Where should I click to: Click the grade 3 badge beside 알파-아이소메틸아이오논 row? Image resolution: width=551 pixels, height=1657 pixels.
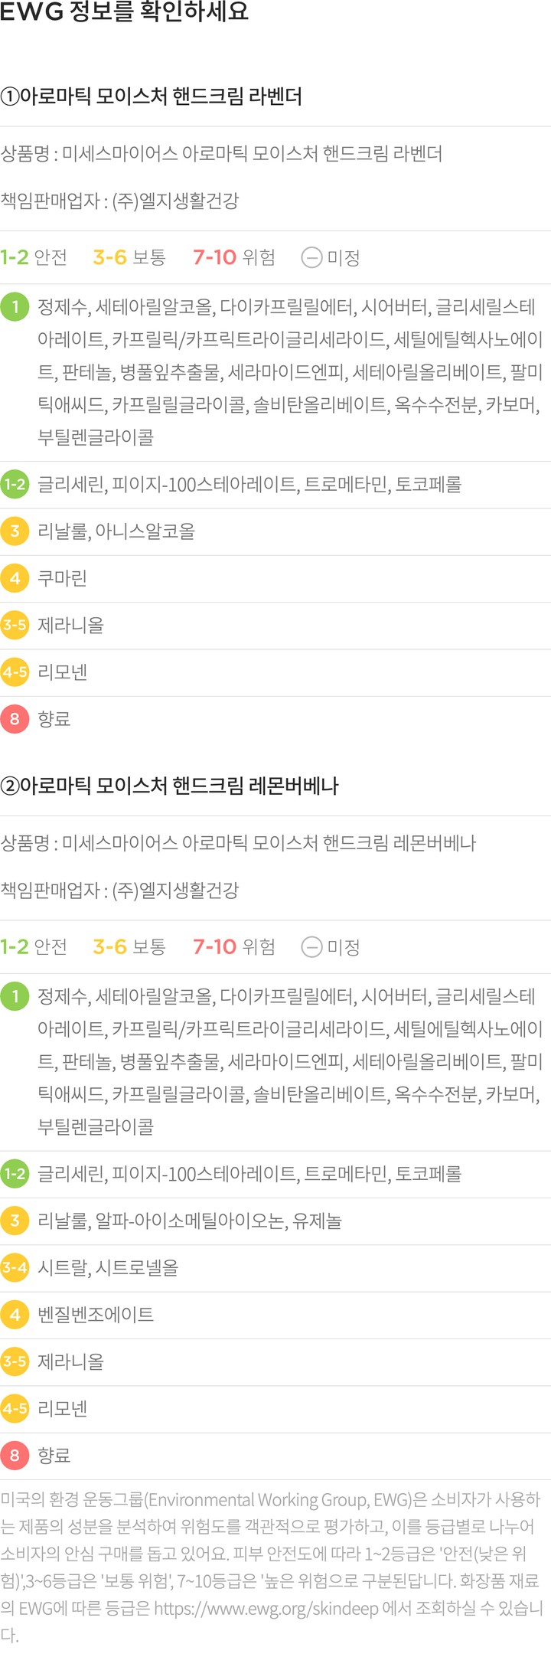point(15,1221)
